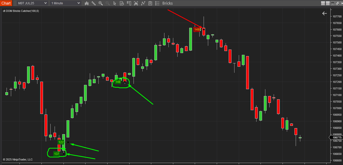Click the green 122 signal marker
This screenshot has width=343, height=165.
click(x=61, y=142)
